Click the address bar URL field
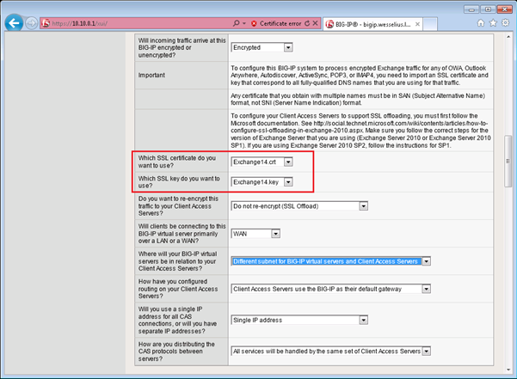 [138, 23]
